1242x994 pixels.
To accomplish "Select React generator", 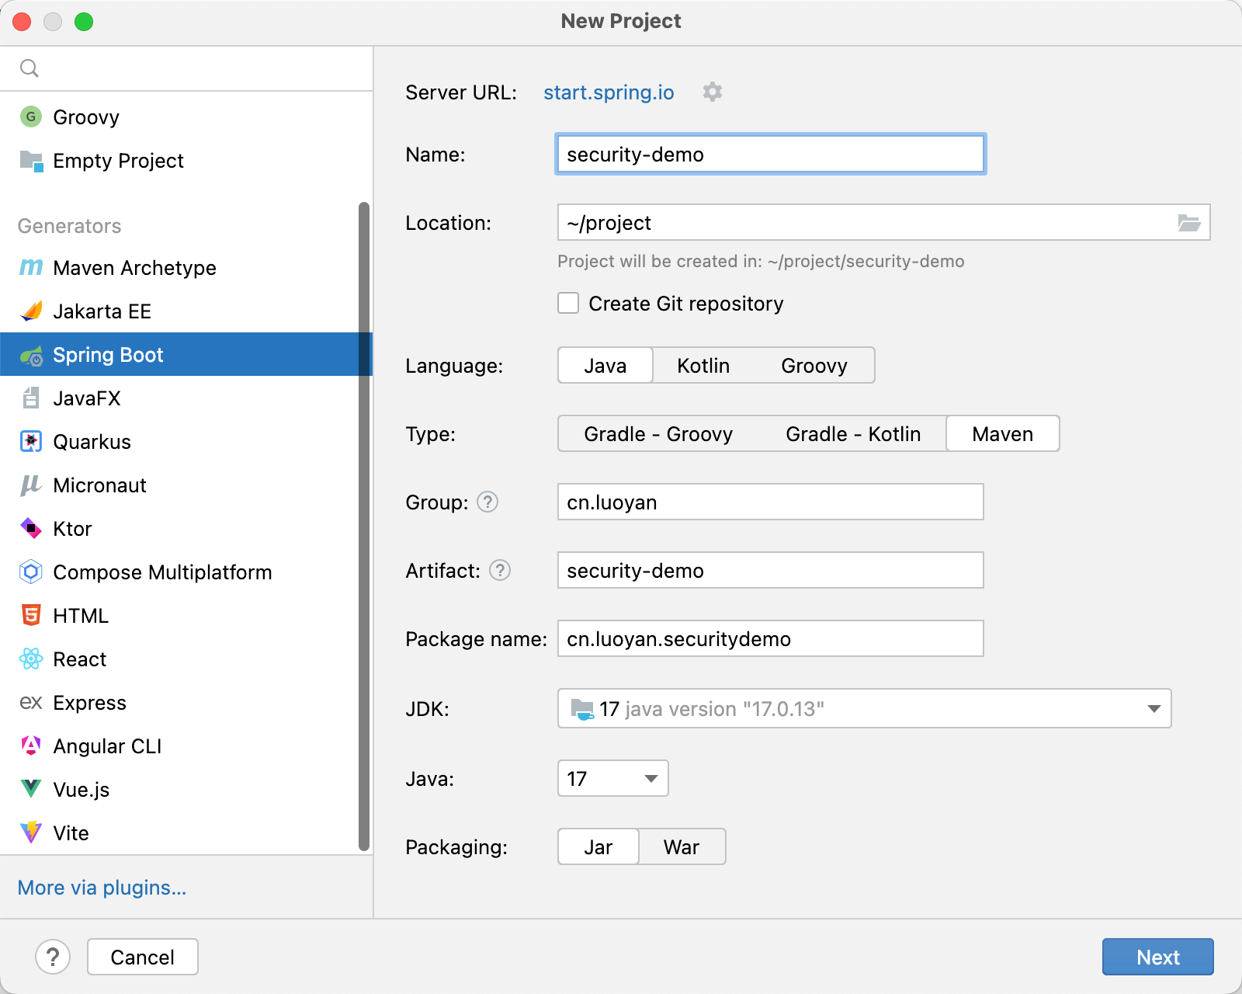I will 186,659.
